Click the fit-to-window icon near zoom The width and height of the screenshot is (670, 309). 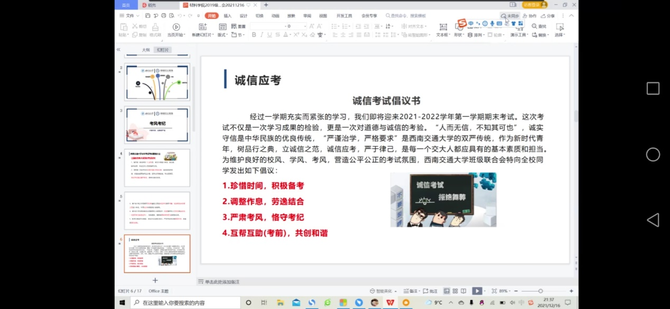(x=494, y=291)
